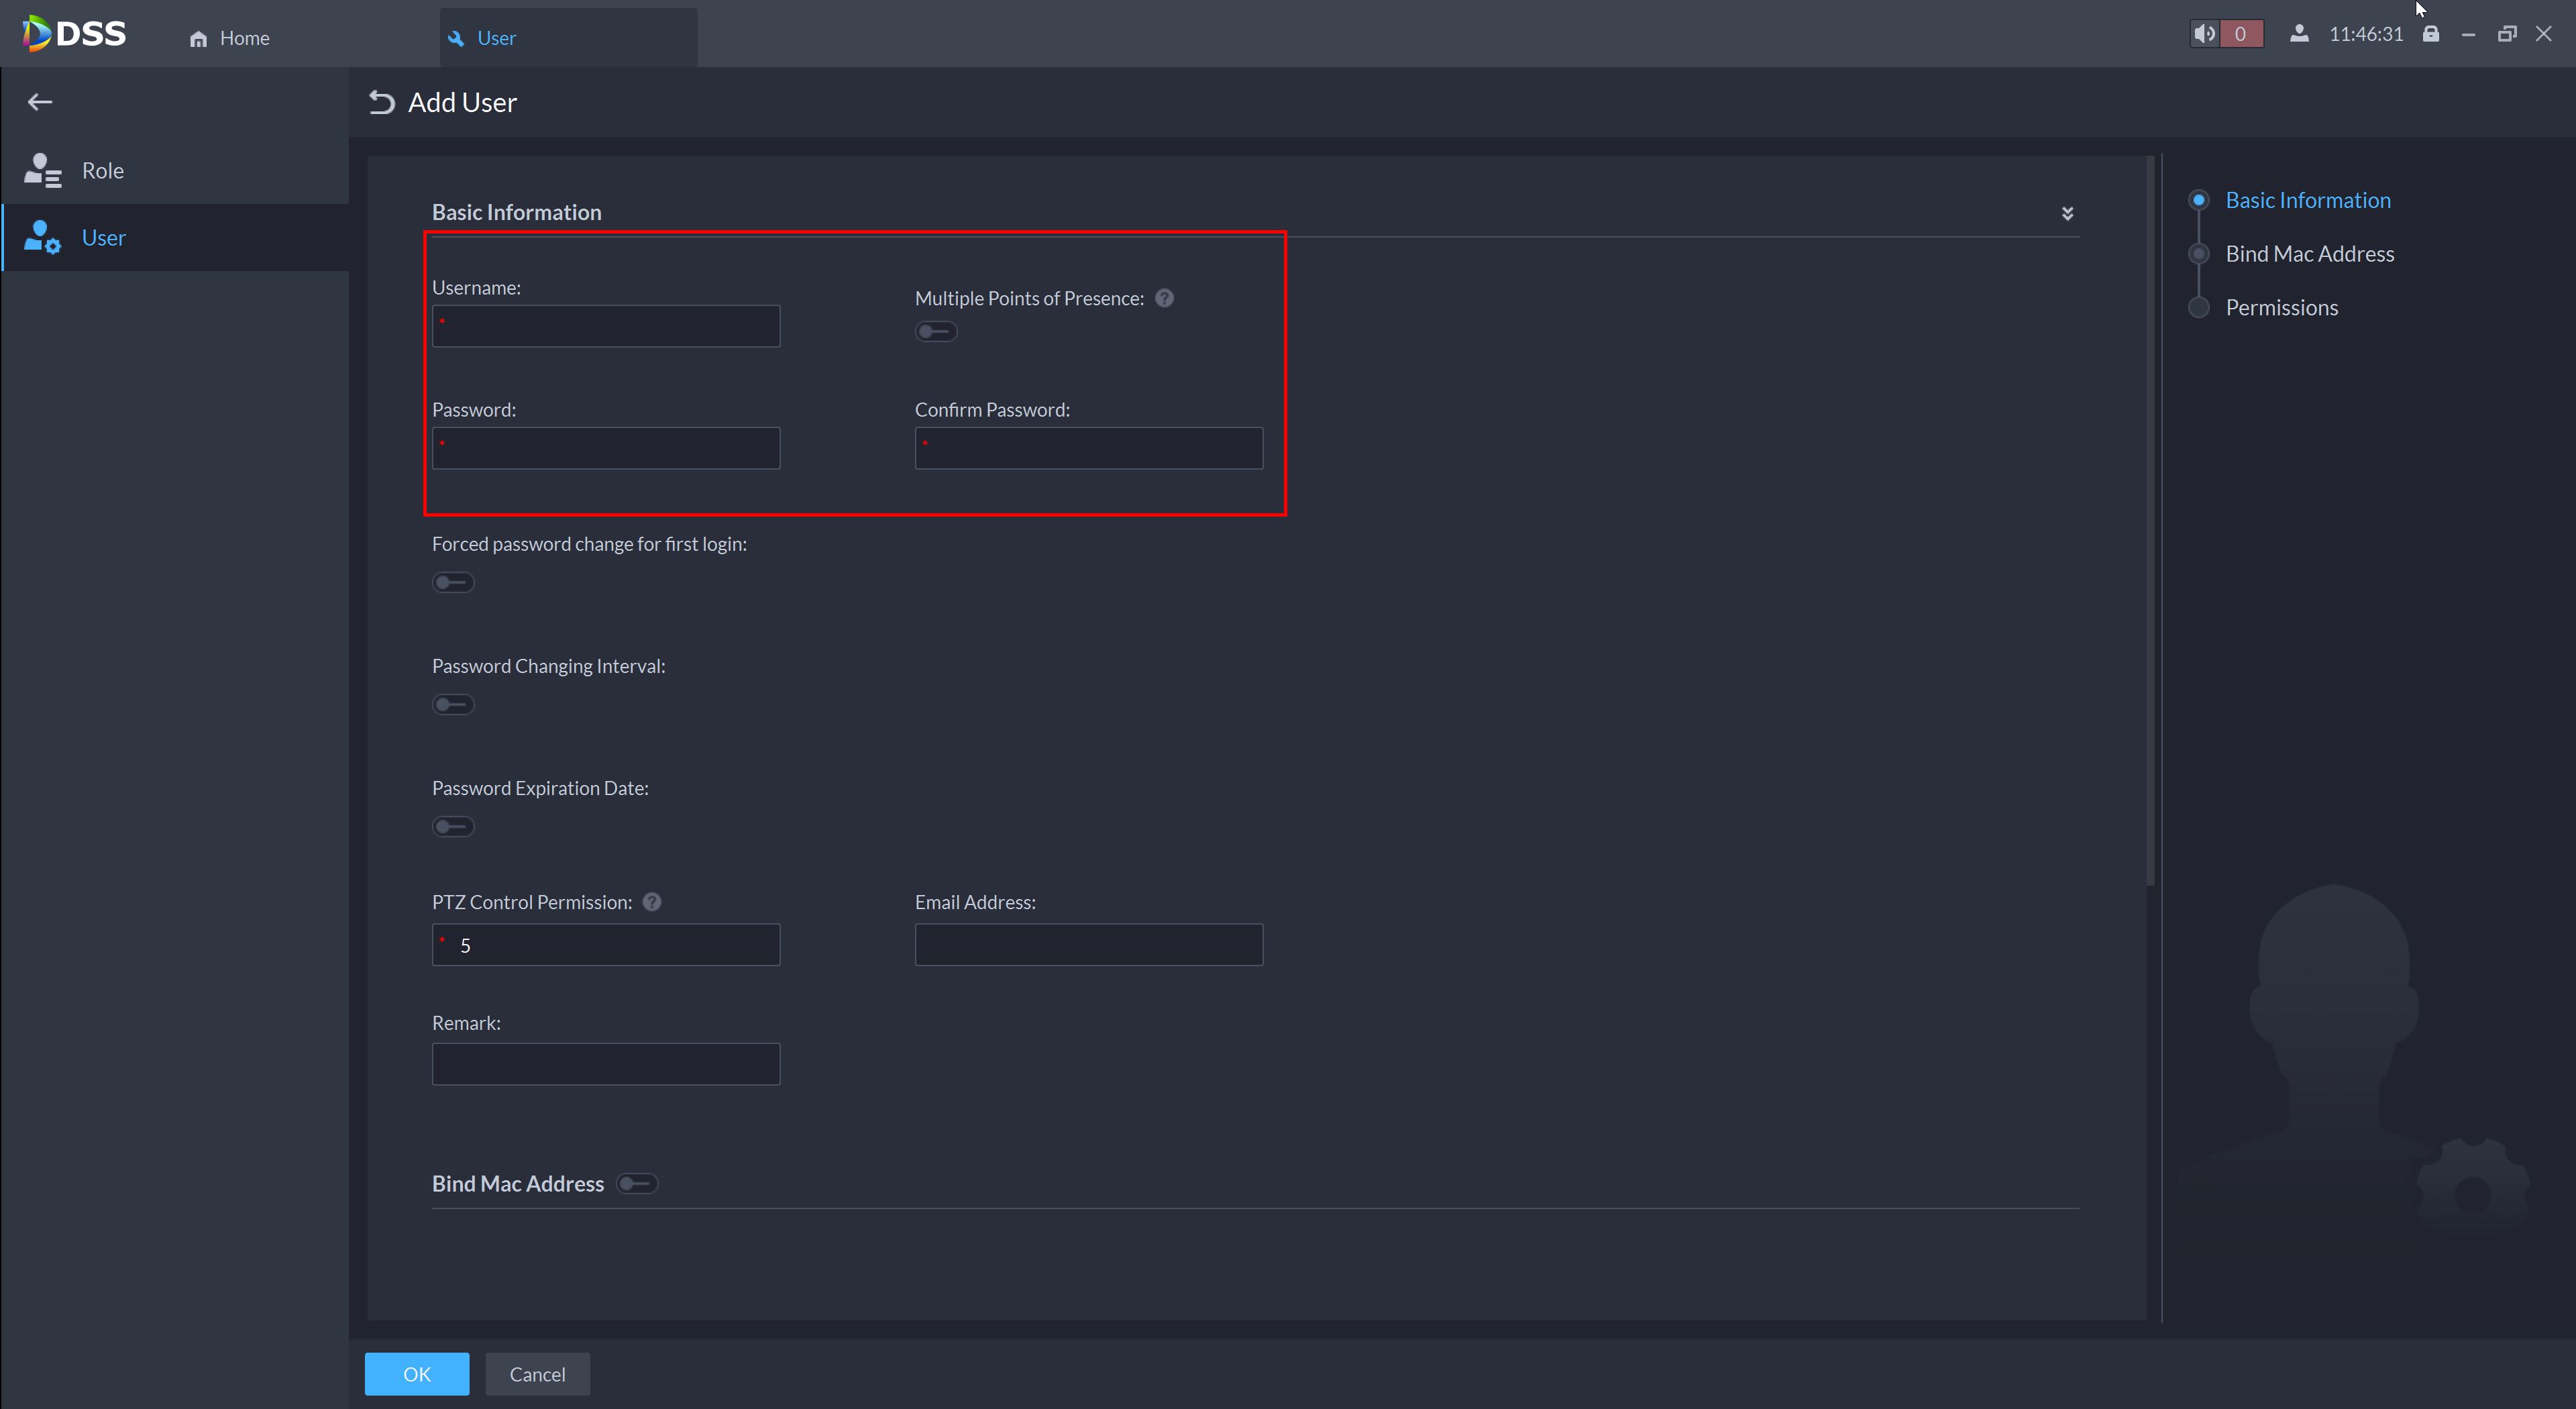Click the lock client padlock icon

click(x=2431, y=34)
